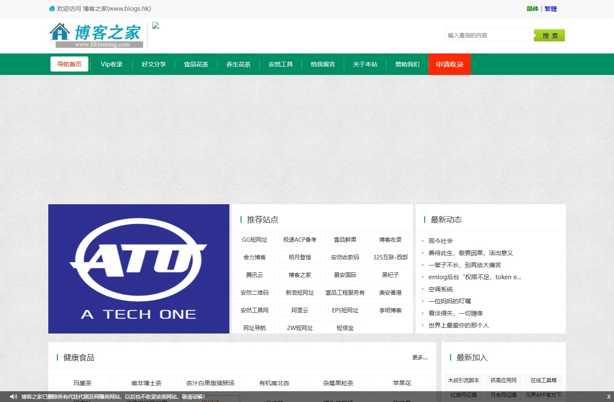Click the red 申请收录 button
The height and width of the screenshot is (402, 614).
(x=450, y=64)
